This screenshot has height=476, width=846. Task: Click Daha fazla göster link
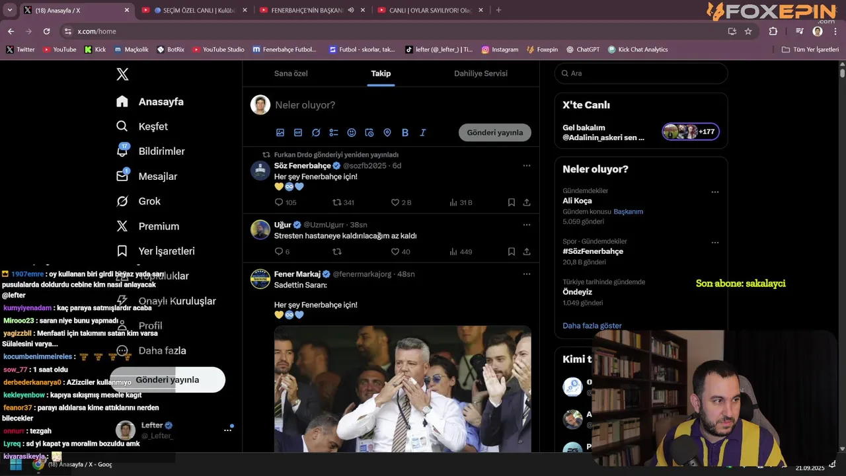592,326
